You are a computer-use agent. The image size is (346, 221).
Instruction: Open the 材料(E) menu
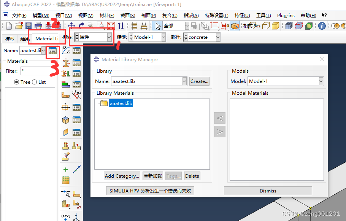(107, 16)
